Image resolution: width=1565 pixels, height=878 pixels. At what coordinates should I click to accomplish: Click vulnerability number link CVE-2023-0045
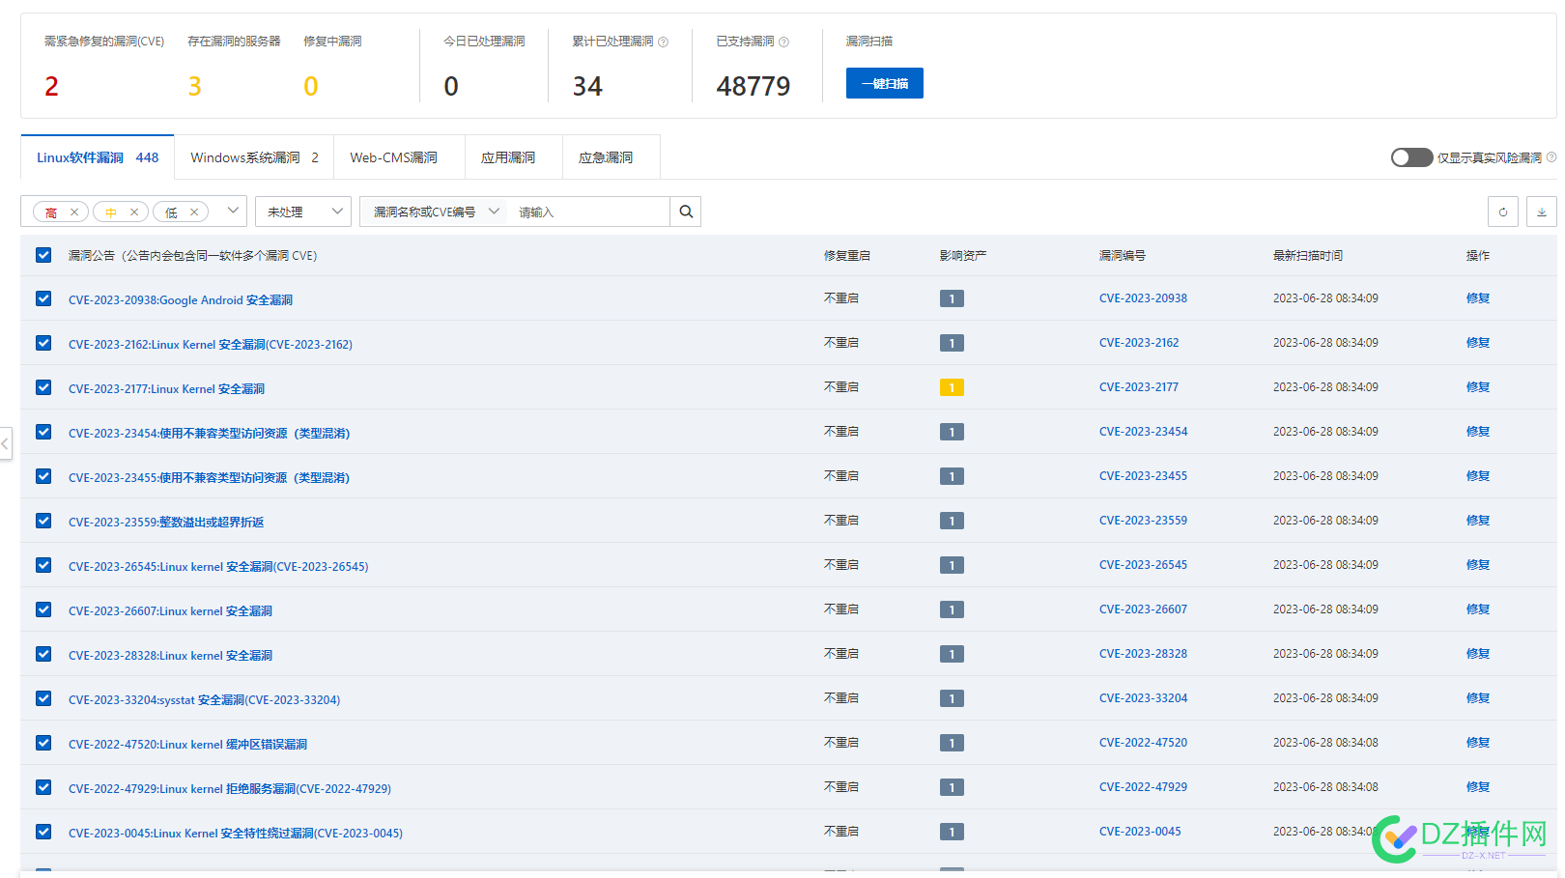1140,832
